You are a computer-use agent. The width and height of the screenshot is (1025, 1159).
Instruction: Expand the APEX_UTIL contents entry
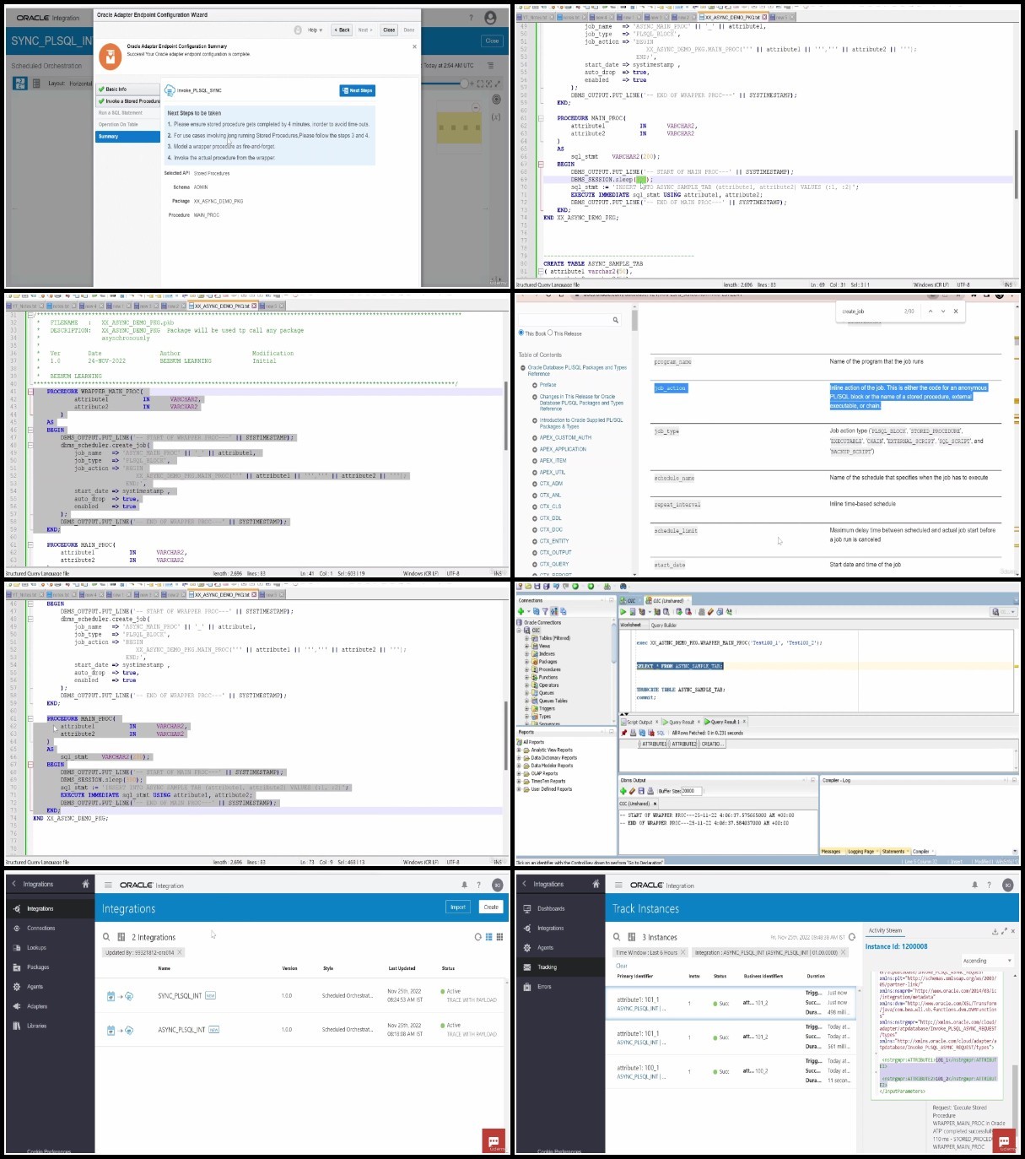point(534,472)
